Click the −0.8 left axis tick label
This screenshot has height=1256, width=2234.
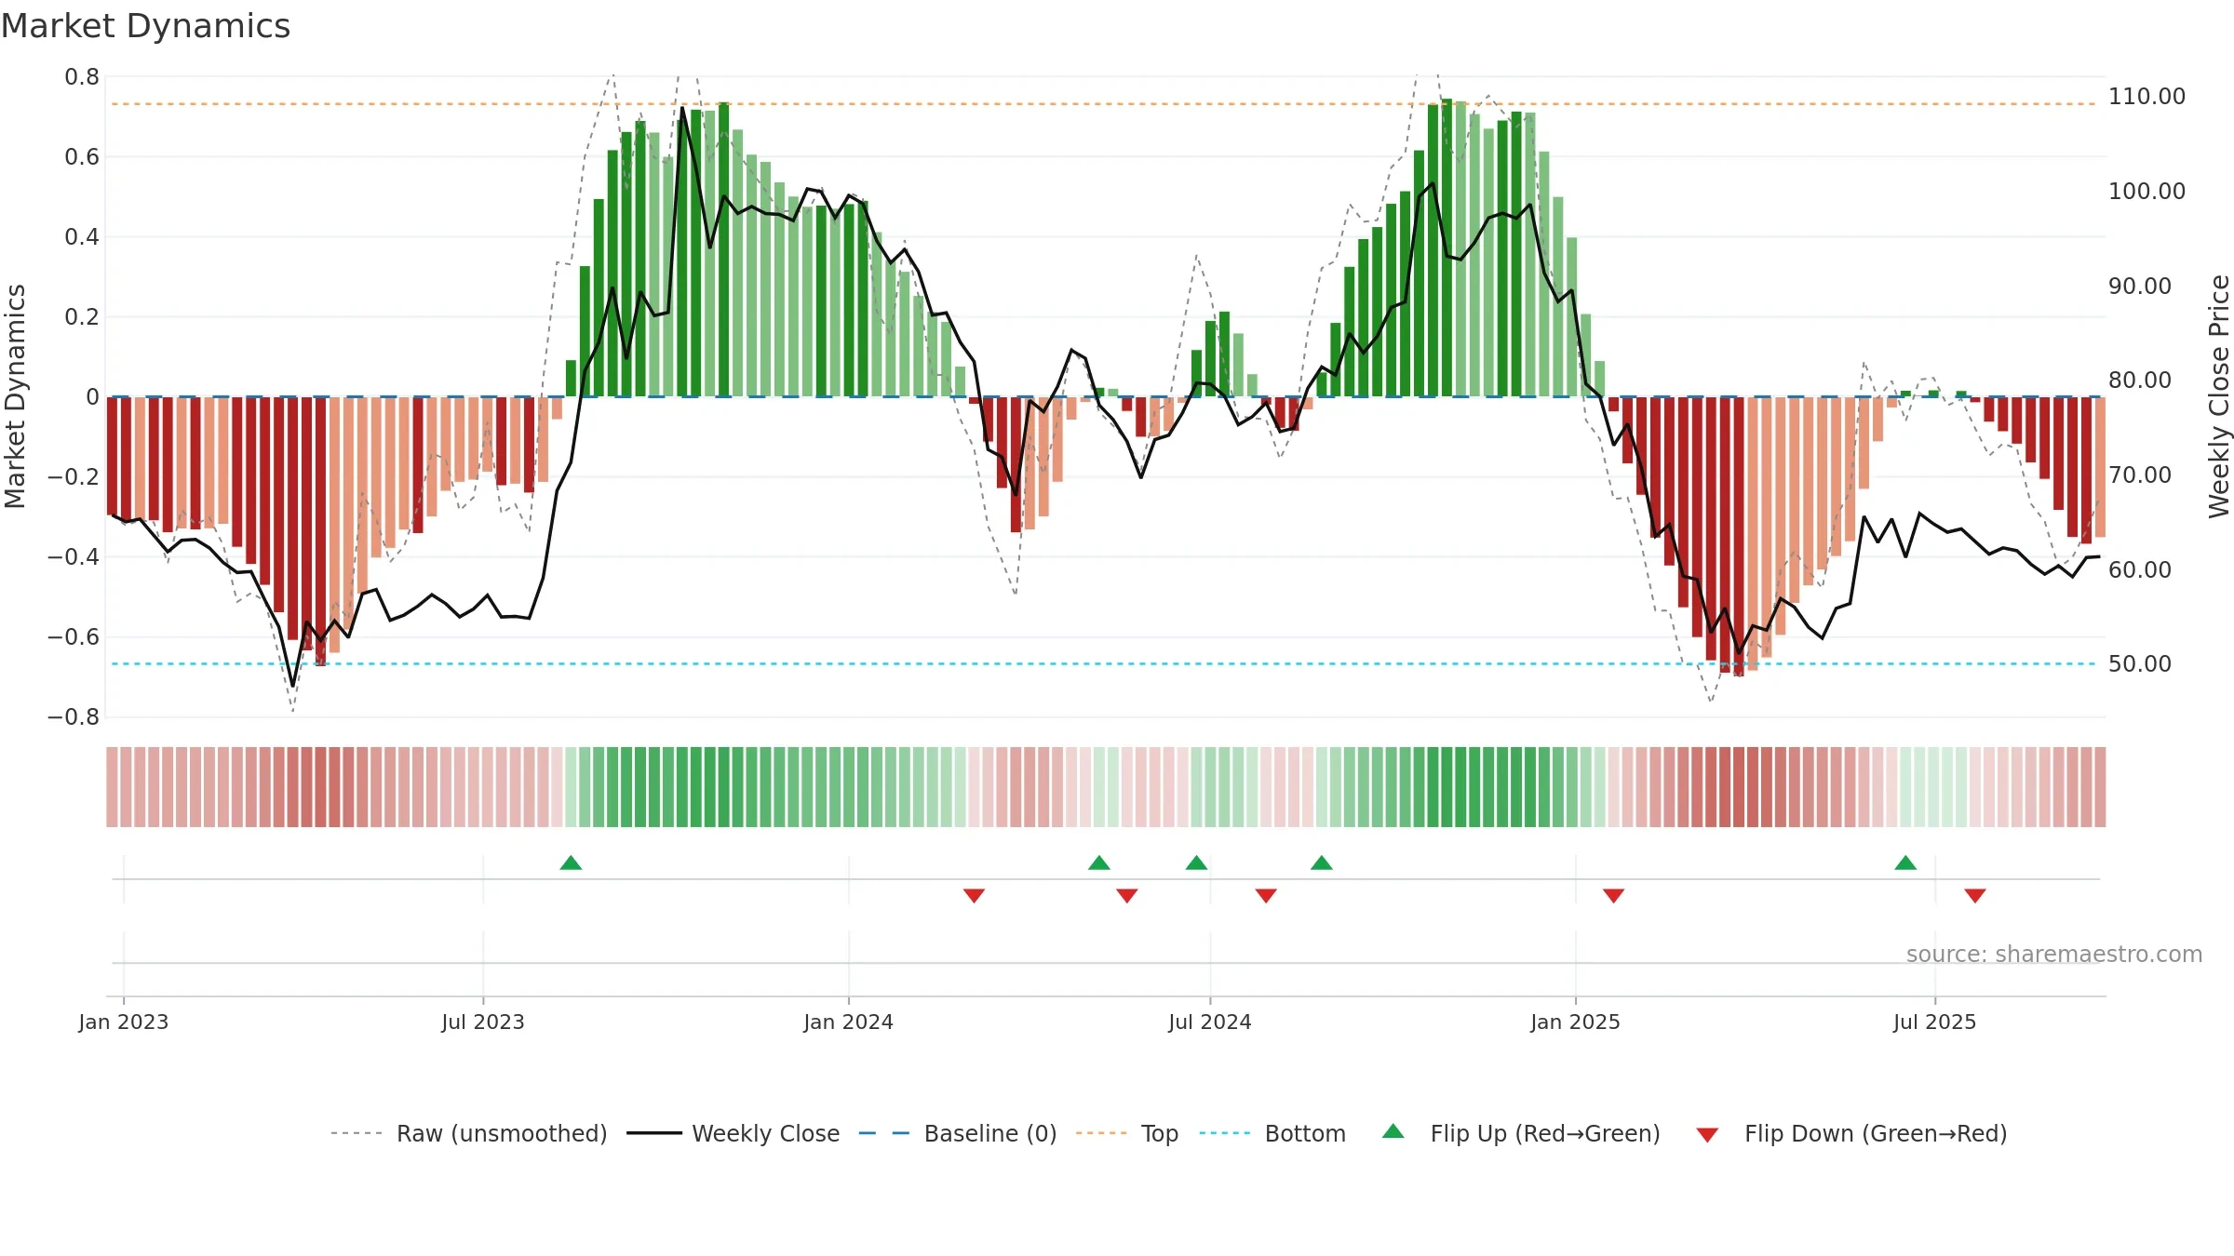point(74,717)
